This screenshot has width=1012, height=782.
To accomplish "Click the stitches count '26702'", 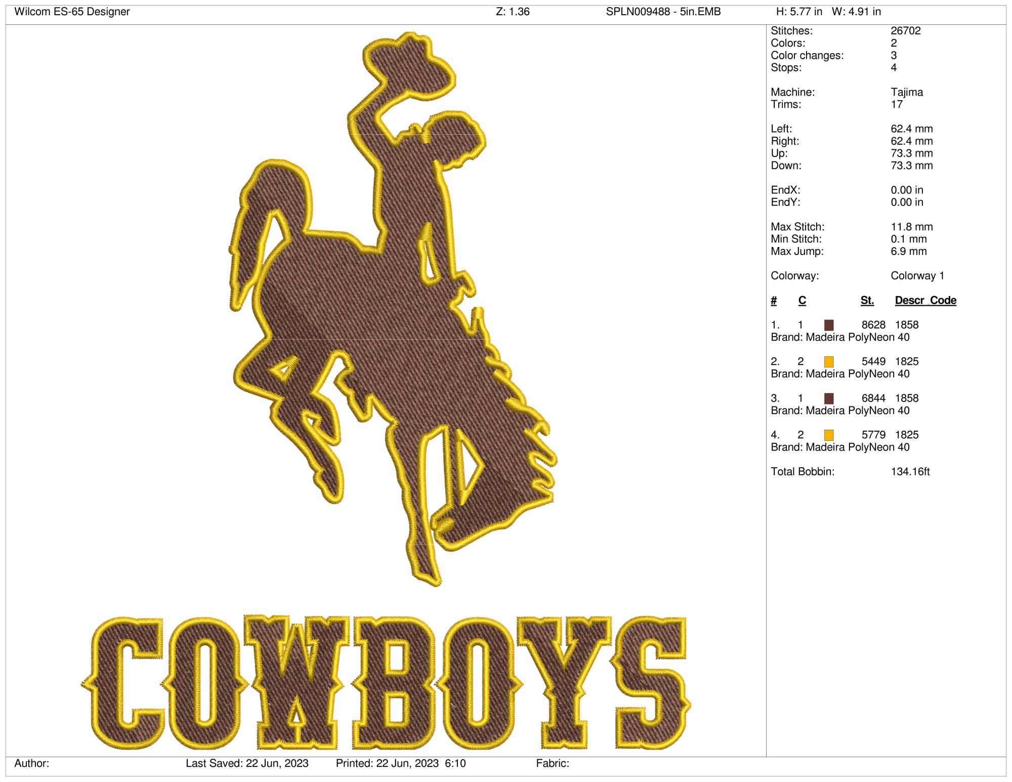I will click(906, 31).
